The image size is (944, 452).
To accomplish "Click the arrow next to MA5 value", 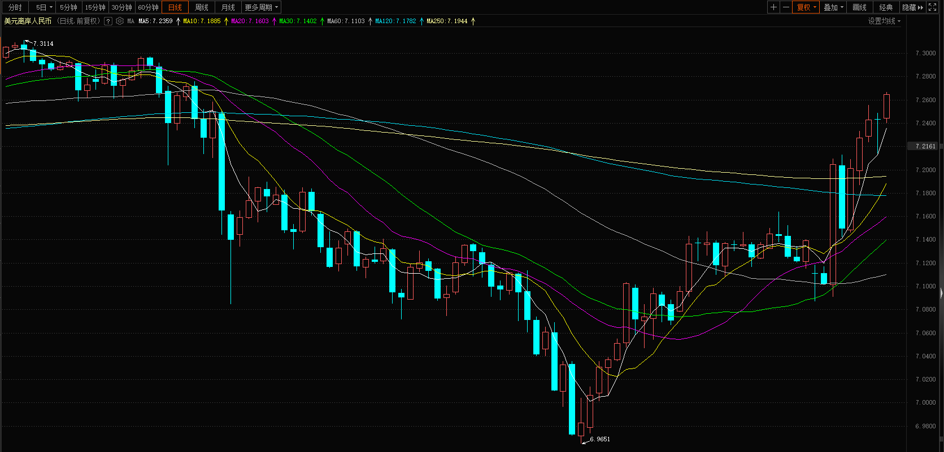I will 179,21.
